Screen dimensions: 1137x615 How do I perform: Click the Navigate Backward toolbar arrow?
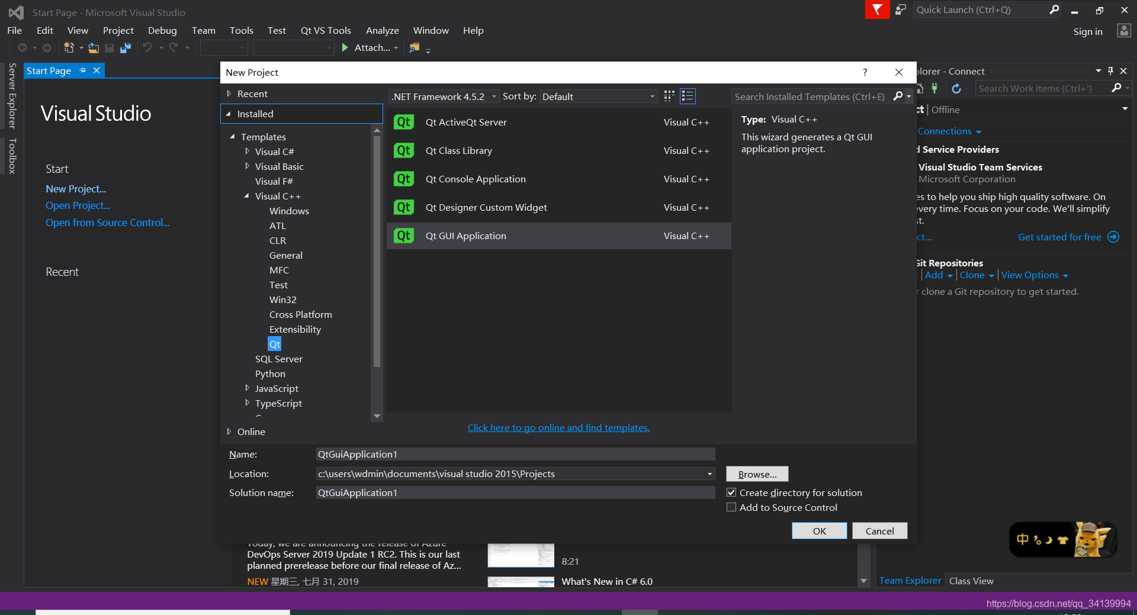coord(23,47)
